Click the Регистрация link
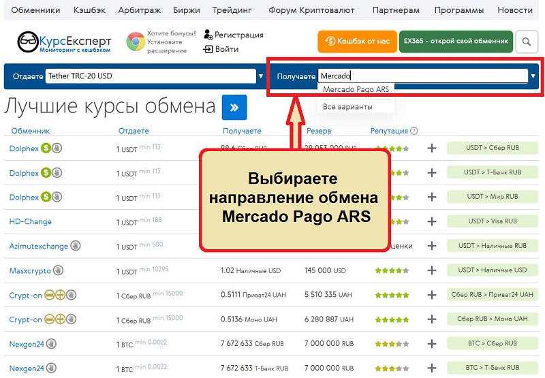 [239, 35]
